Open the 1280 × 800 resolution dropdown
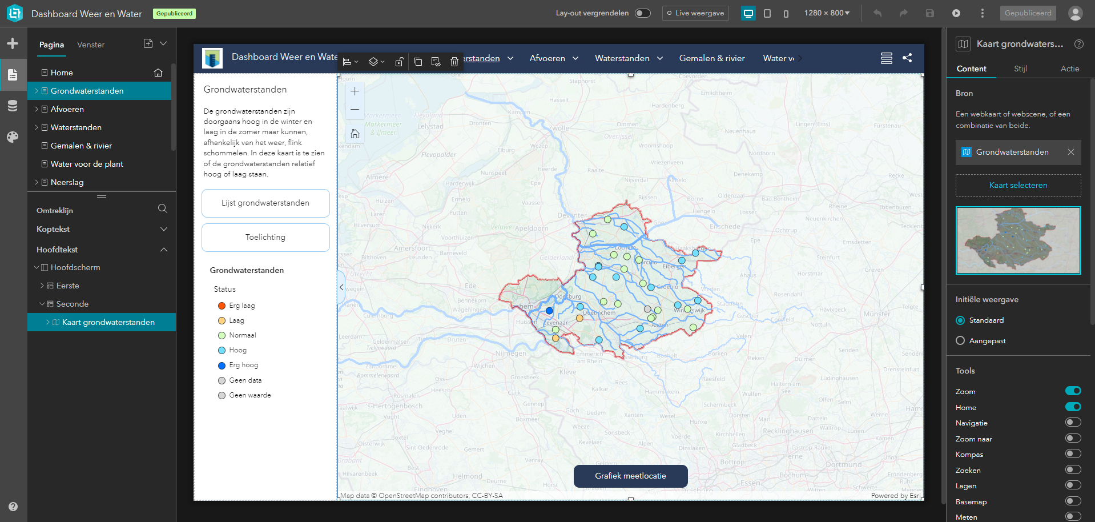1095x522 pixels. (826, 13)
